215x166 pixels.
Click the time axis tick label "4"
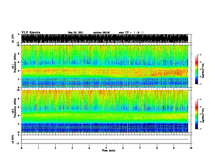(89, 148)
